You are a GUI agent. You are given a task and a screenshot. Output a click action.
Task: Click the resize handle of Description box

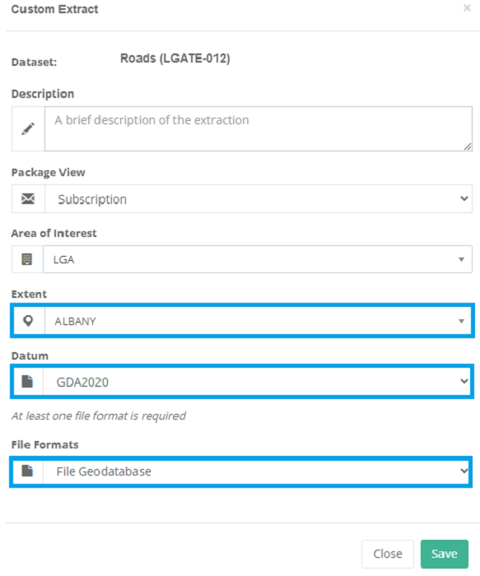[x=468, y=146]
